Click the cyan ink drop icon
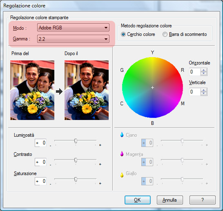223x211 pixels. [x=122, y=135]
